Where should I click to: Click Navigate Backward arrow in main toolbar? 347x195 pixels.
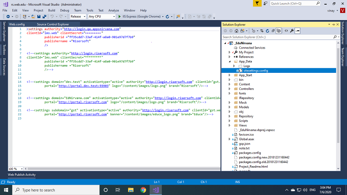point(8,17)
